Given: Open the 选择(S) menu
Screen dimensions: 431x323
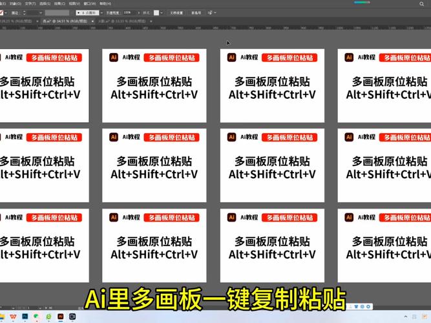Looking at the screenshot, I should click(45, 4).
